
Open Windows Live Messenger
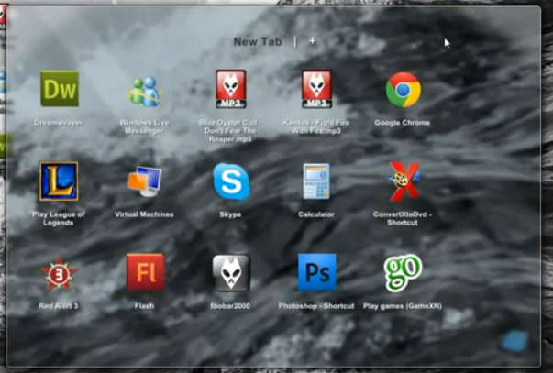point(145,92)
